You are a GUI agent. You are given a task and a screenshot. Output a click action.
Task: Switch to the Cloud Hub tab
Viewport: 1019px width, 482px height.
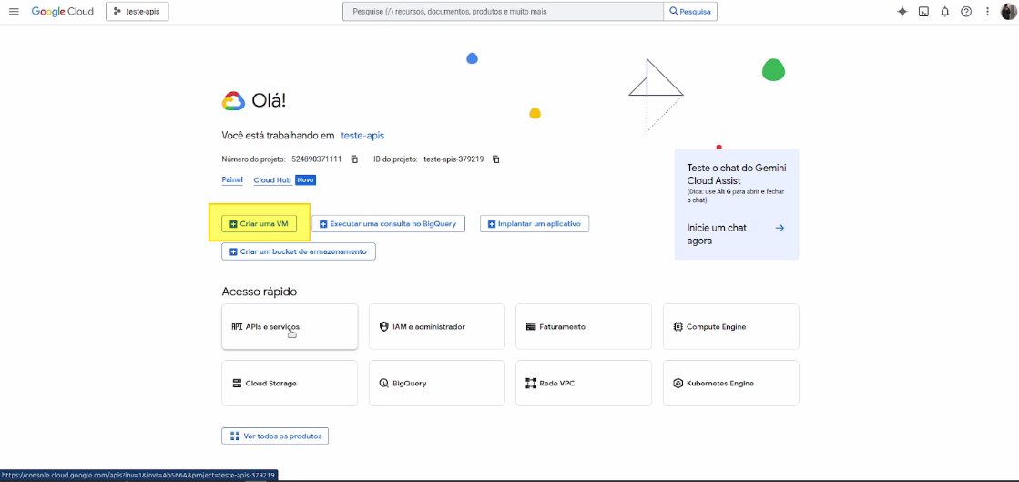point(272,180)
